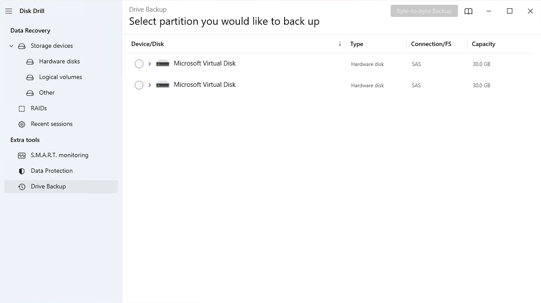Click the hamburger menu beside Disk Drill
The width and height of the screenshot is (541, 303).
[x=9, y=11]
